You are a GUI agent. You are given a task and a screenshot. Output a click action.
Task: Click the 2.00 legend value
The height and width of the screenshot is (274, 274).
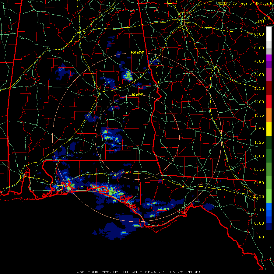(x=259, y=102)
